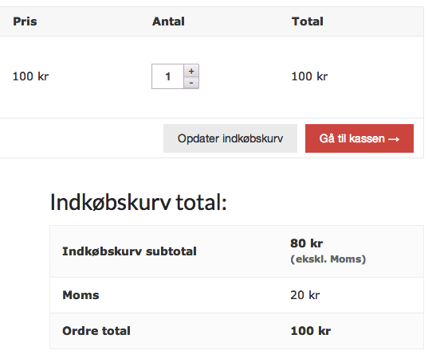The width and height of the screenshot is (440, 354).
Task: Click the Pris column header
Action: click(x=25, y=21)
